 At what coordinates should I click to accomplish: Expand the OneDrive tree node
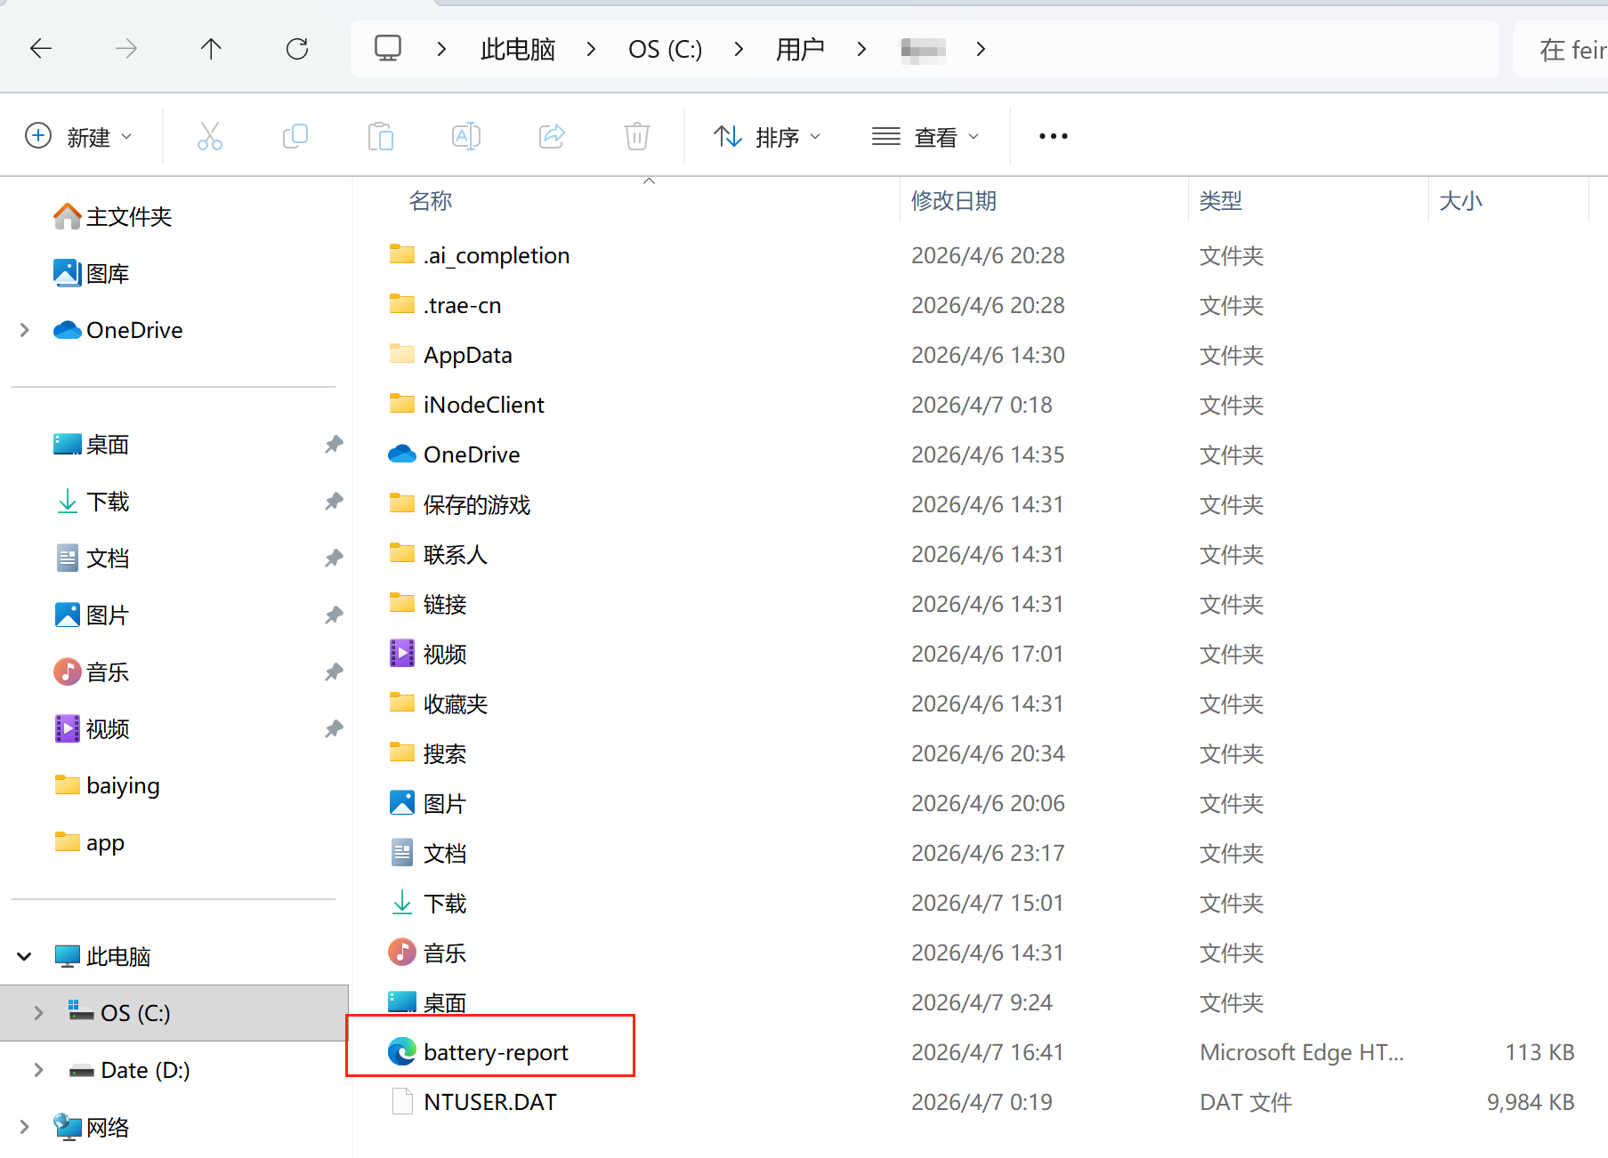point(25,330)
